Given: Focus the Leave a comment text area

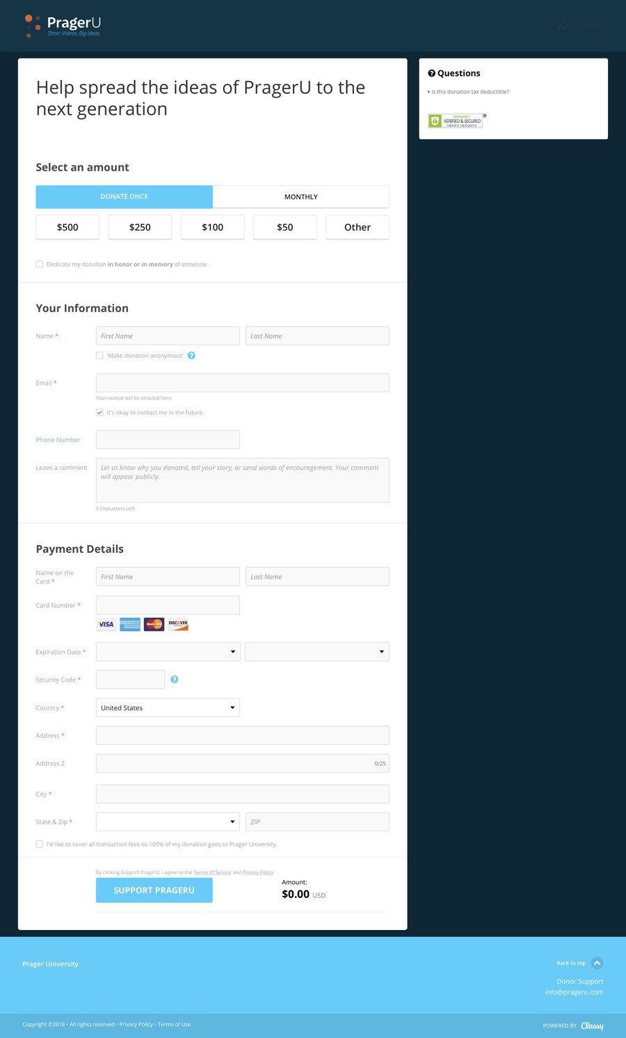Looking at the screenshot, I should coord(243,480).
